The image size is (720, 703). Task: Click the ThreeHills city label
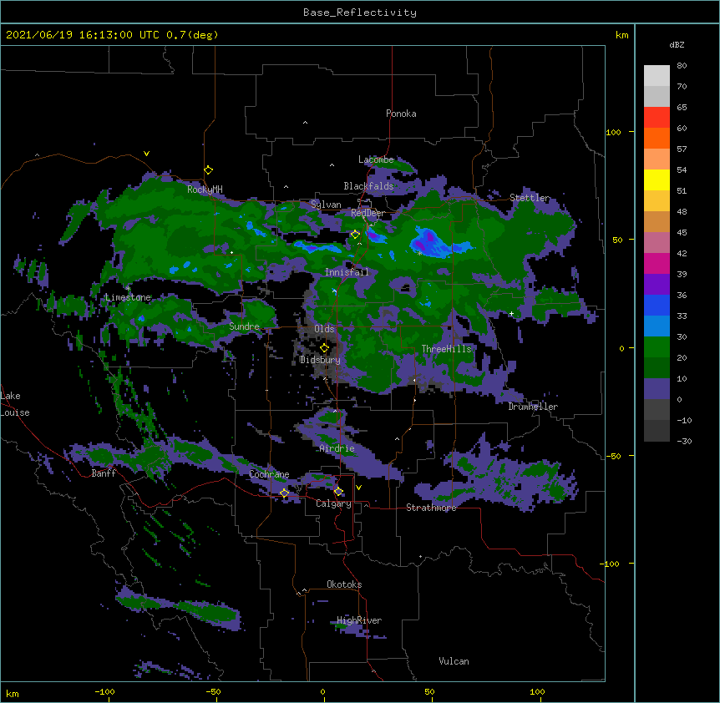pyautogui.click(x=446, y=349)
